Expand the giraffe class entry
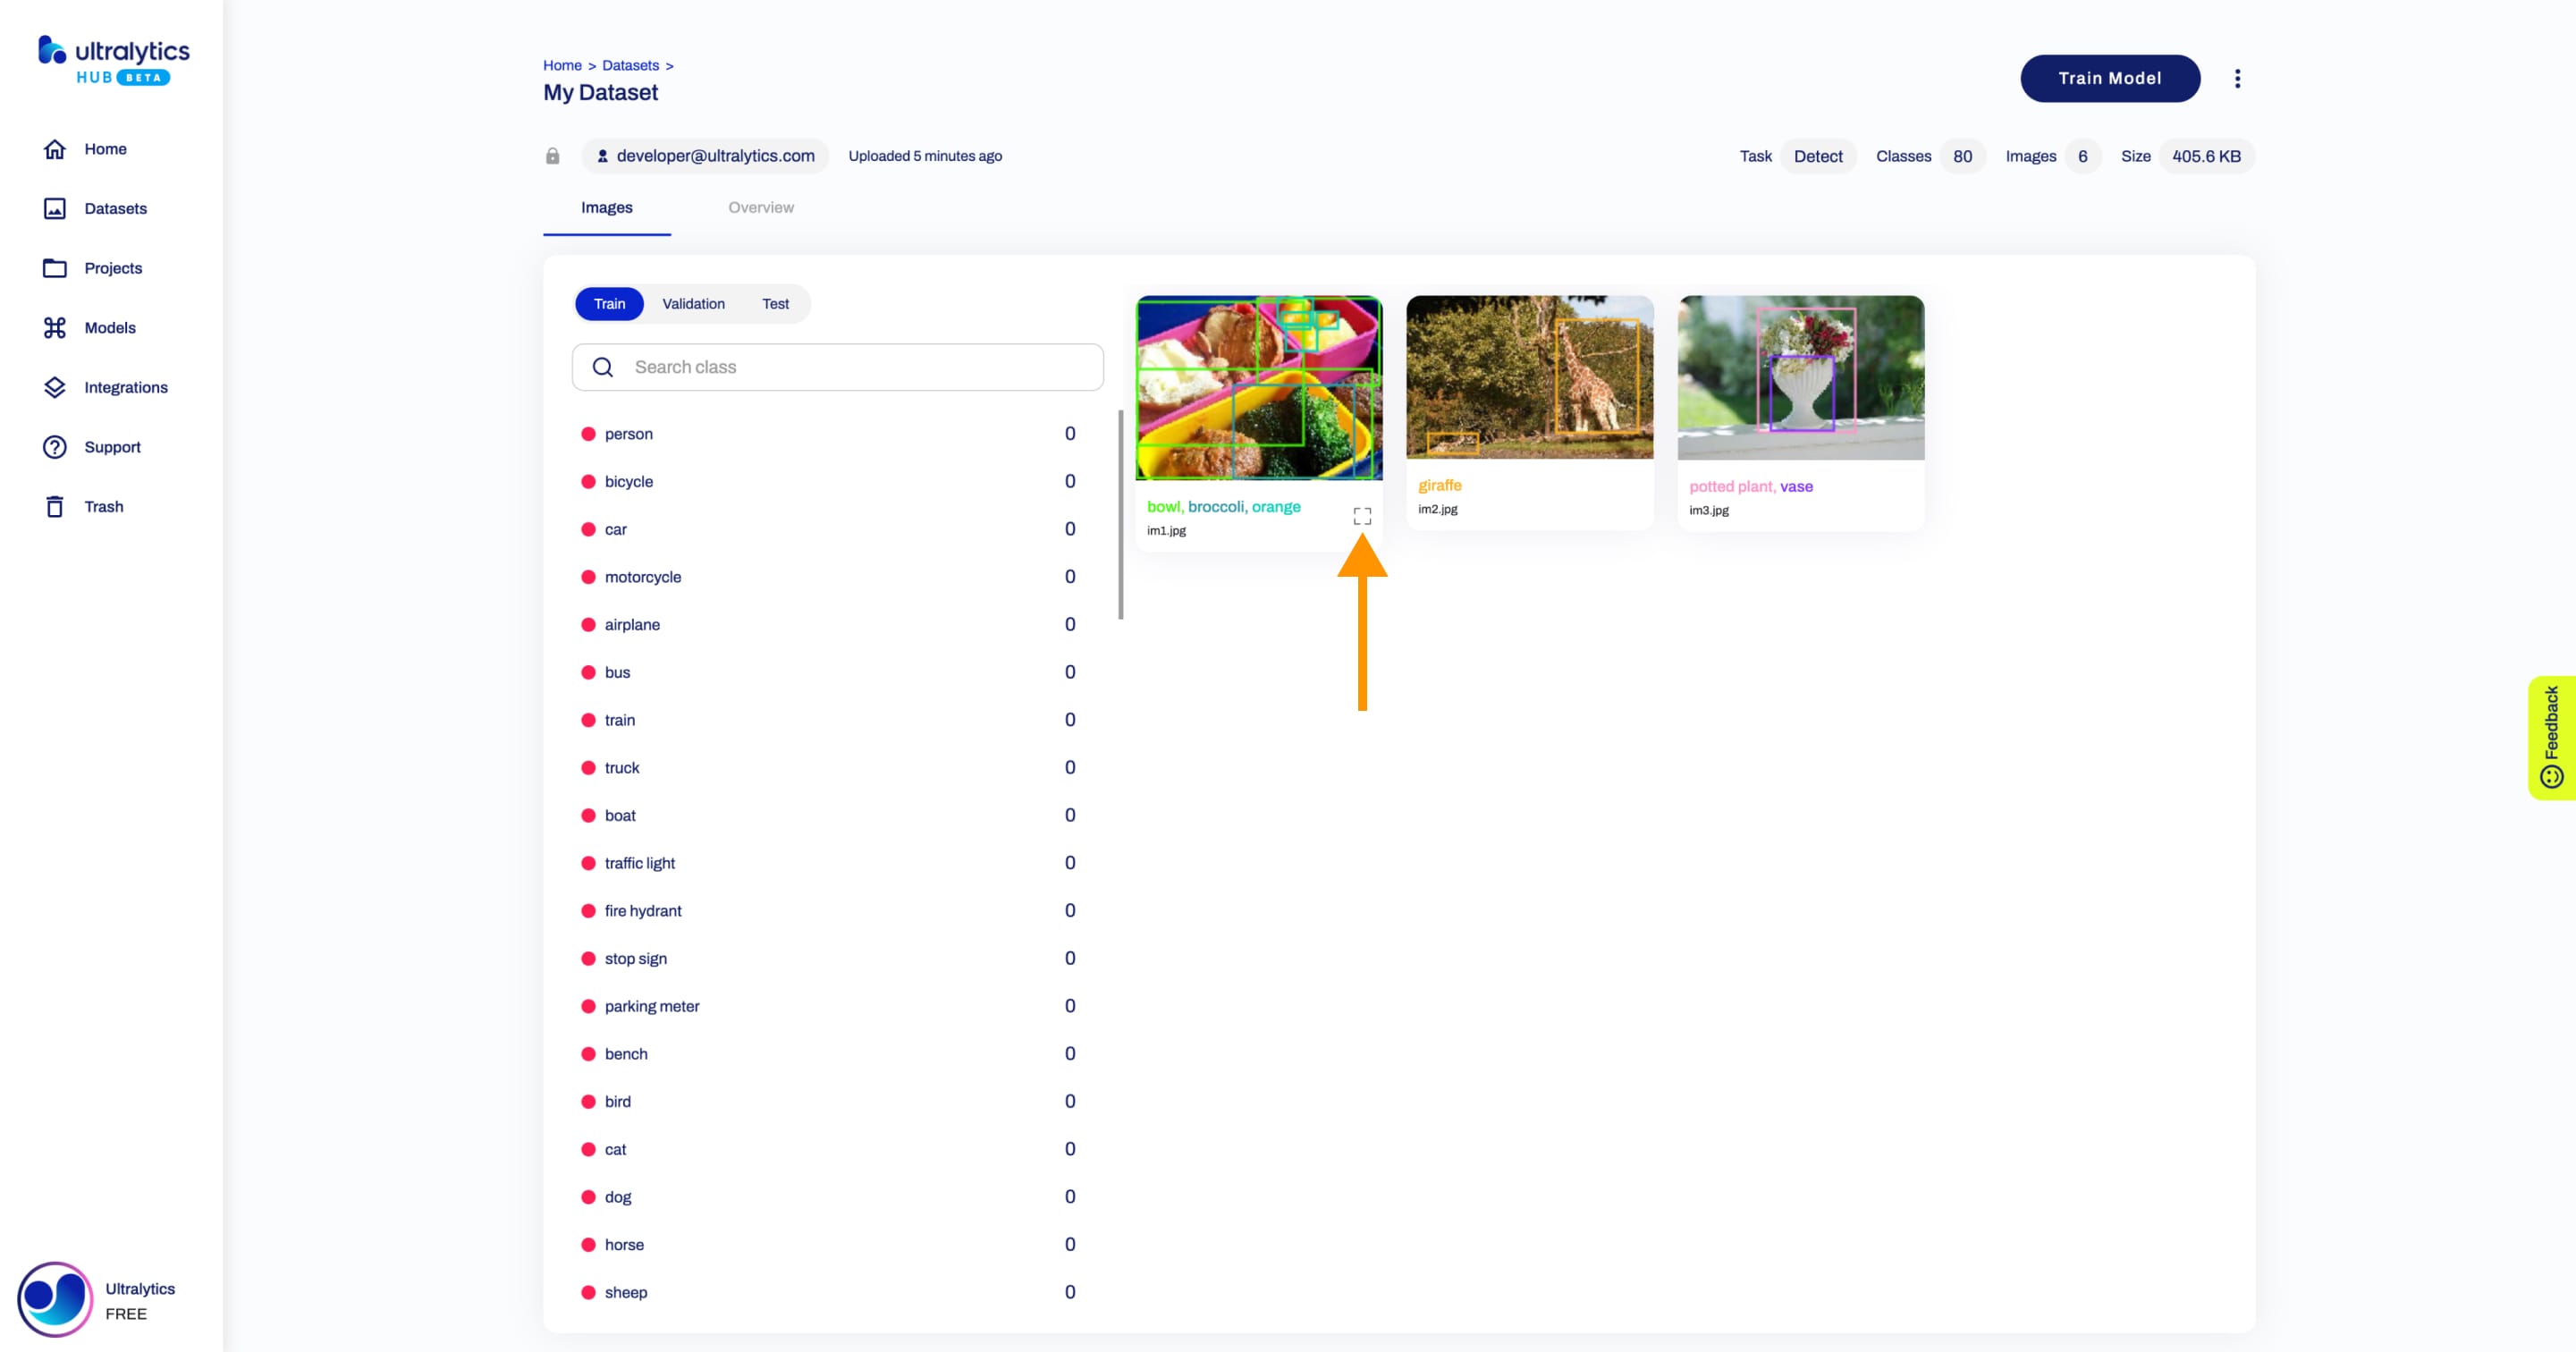The height and width of the screenshot is (1352, 2576). point(1440,486)
